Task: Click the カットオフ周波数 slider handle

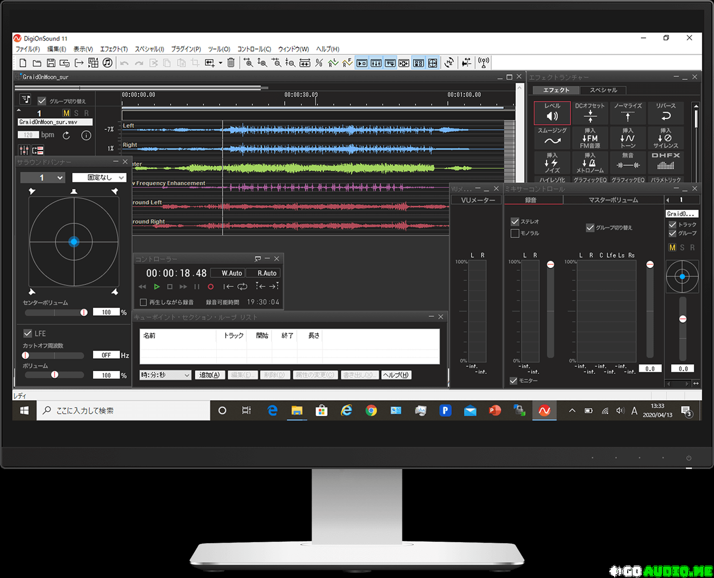Action: (x=25, y=355)
